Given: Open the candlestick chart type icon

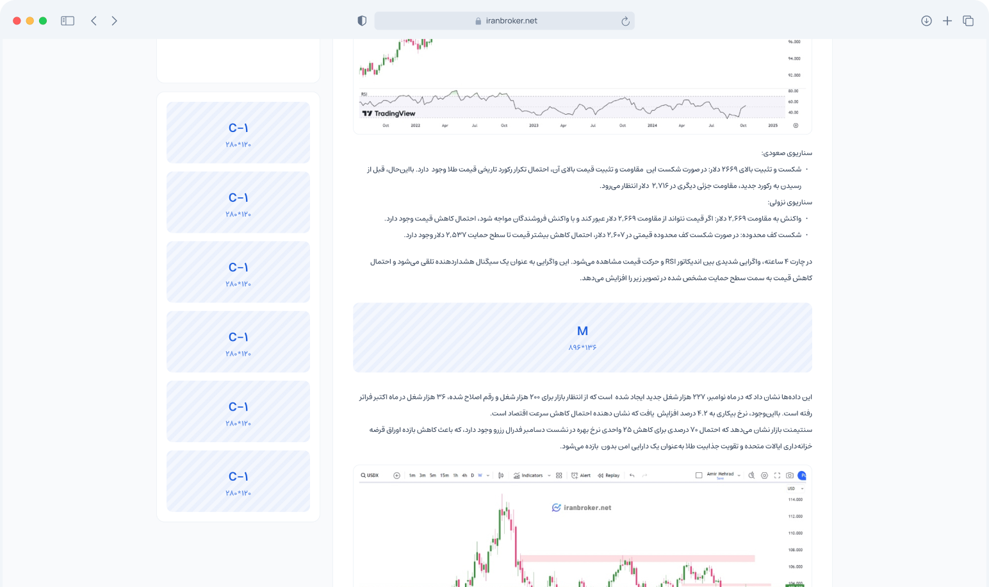Looking at the screenshot, I should [x=501, y=475].
